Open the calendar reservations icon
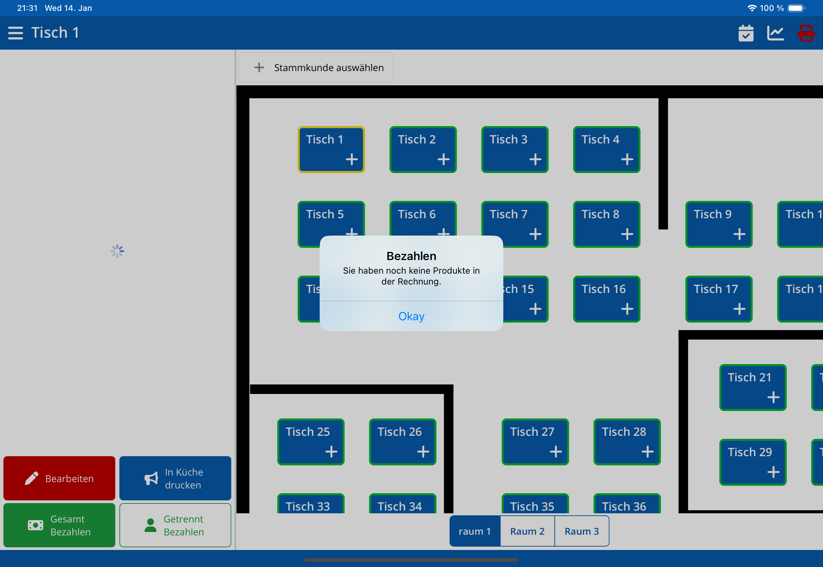823x567 pixels. (746, 33)
